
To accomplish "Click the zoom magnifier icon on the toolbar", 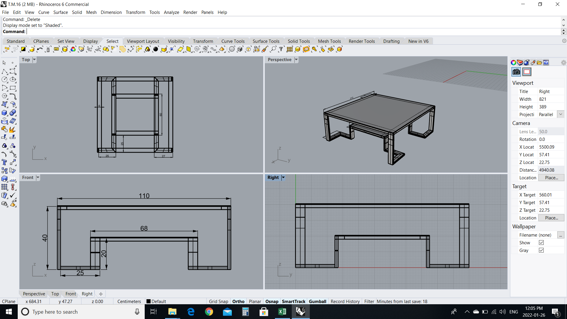I will point(273,49).
